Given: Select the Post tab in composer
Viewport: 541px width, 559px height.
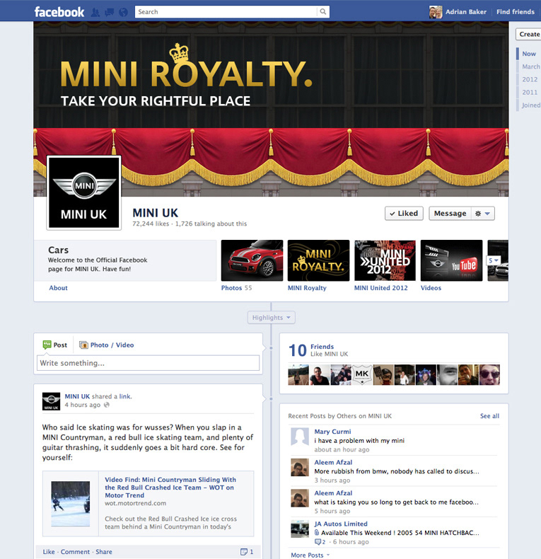Looking at the screenshot, I should [x=55, y=345].
